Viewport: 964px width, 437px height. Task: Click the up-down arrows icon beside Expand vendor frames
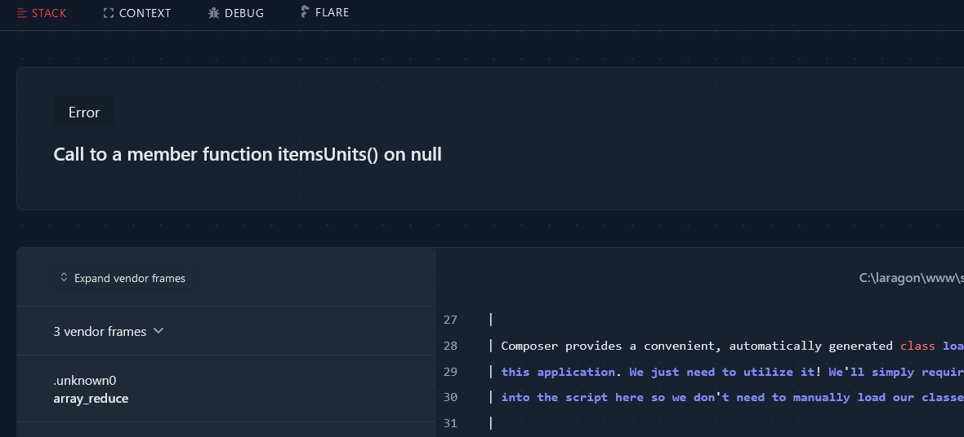[x=64, y=278]
